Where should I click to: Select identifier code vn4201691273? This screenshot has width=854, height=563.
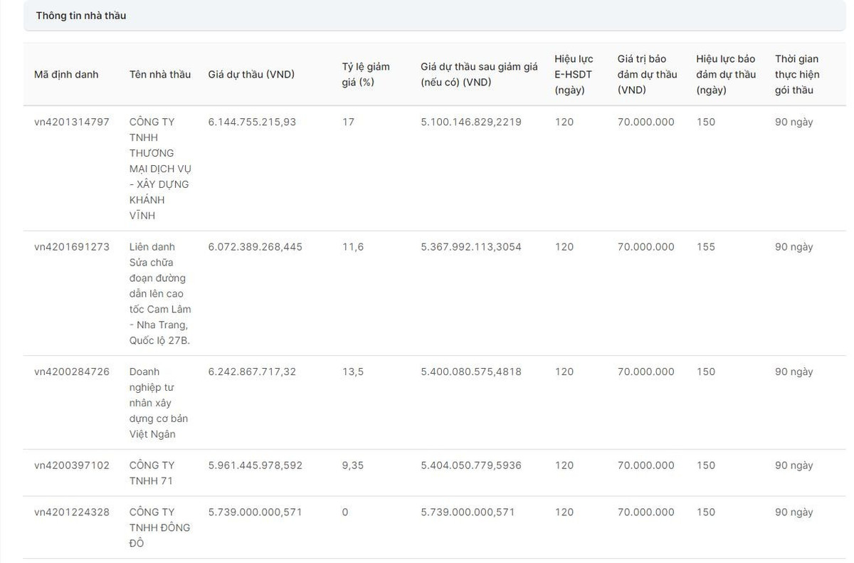click(72, 247)
